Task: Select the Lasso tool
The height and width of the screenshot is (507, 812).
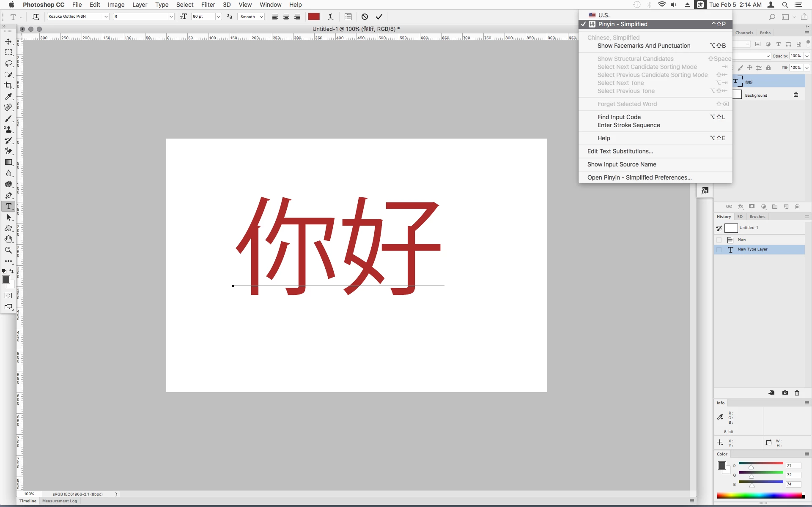Action: [8, 63]
